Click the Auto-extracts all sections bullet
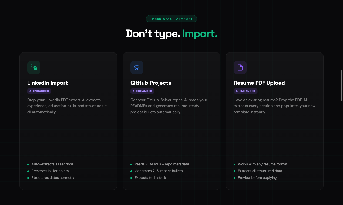 point(52,164)
